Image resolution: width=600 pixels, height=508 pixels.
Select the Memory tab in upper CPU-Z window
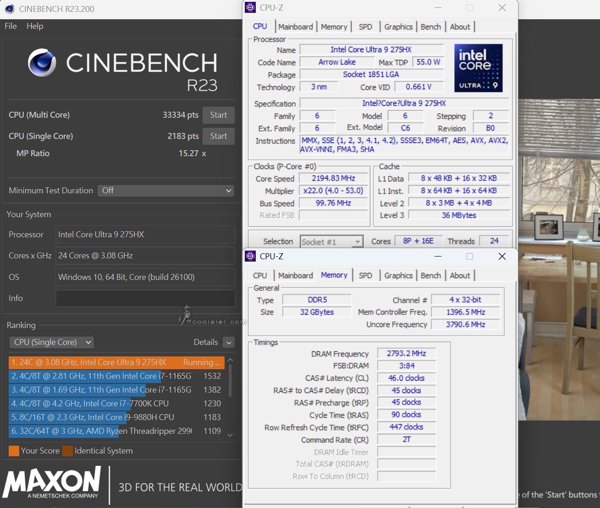coord(334,27)
